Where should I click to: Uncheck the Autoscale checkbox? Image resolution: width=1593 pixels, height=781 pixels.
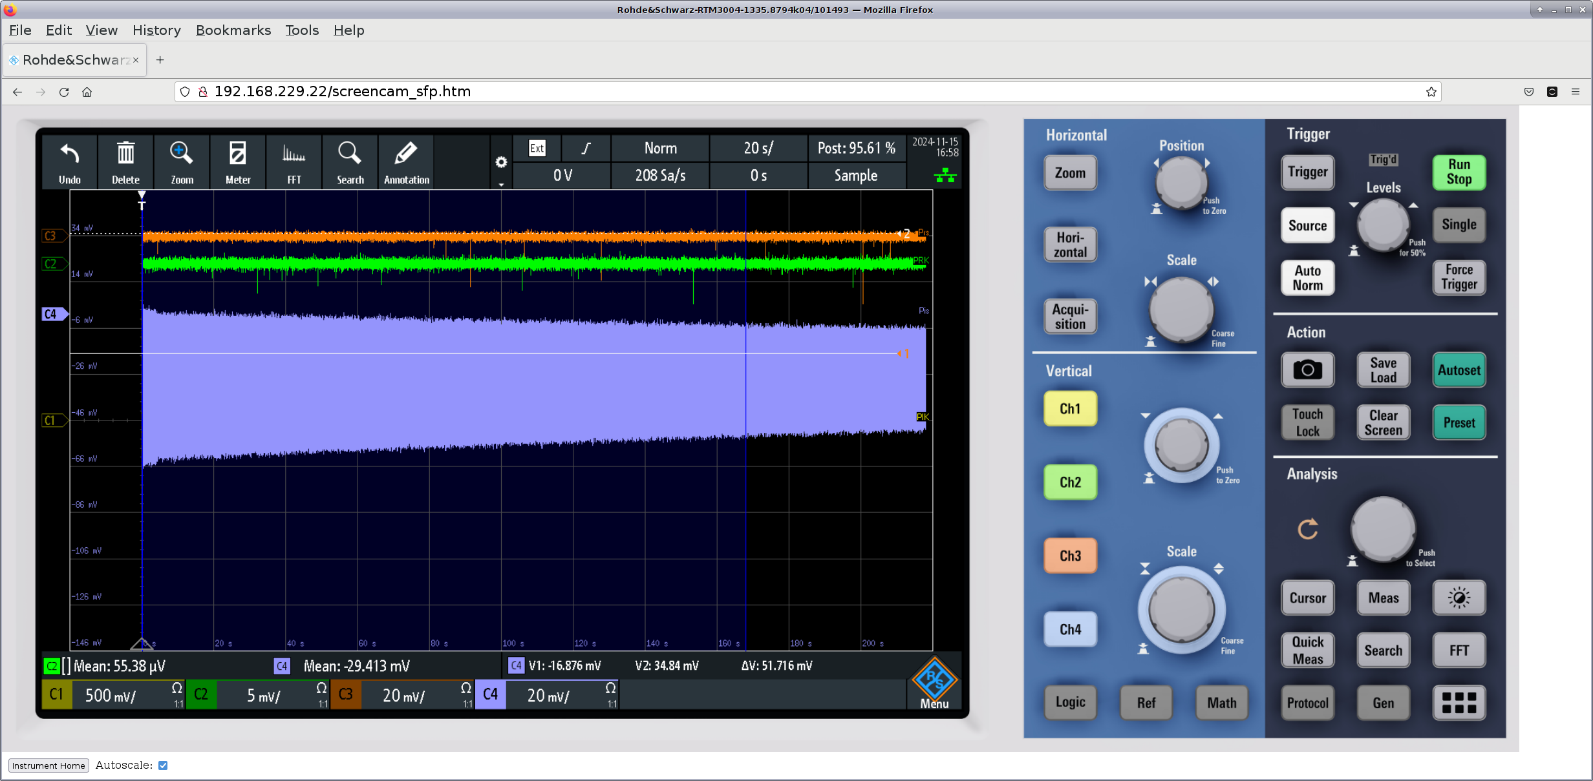[x=163, y=765]
